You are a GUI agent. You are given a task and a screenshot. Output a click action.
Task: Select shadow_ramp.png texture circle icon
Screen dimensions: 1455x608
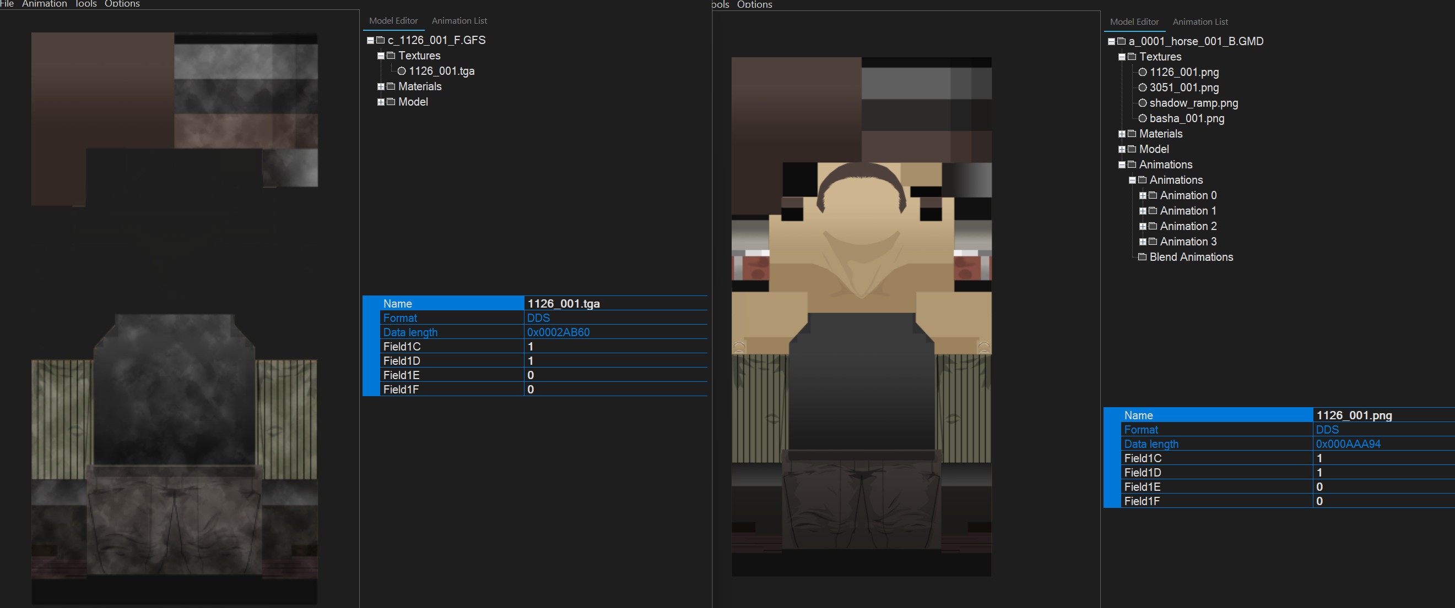[x=1143, y=103]
